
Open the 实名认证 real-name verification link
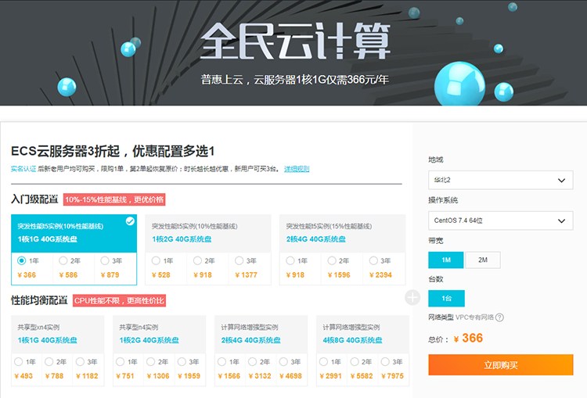(x=23, y=169)
